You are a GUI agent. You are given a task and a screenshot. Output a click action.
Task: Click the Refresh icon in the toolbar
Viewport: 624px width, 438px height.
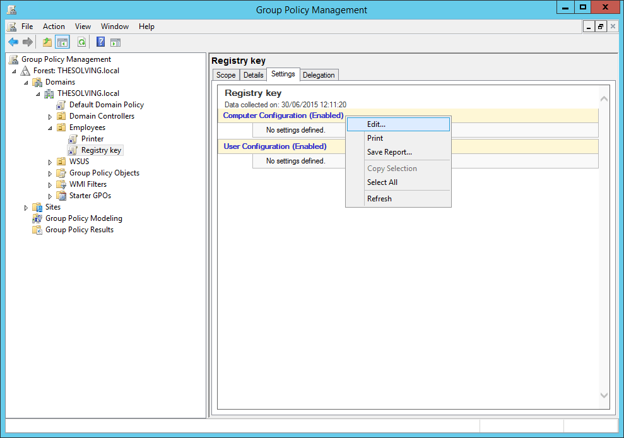tap(83, 42)
